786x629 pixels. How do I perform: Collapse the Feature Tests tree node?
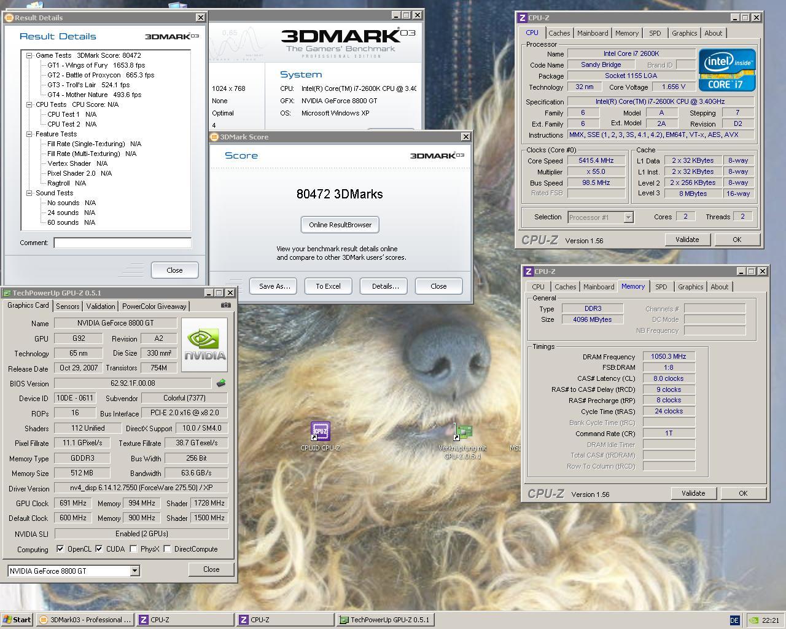(29, 134)
